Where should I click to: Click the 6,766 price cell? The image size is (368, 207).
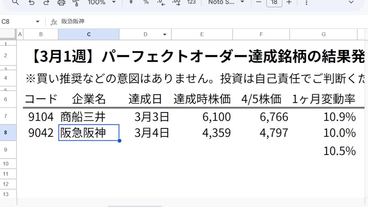pos(261,117)
